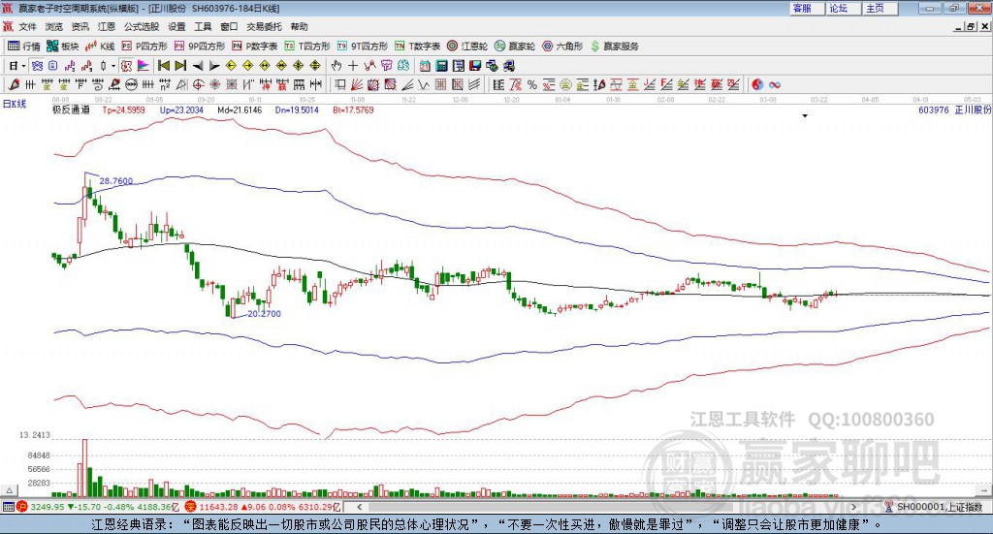
Task: Open the P数字表 number table
Action: point(255,47)
